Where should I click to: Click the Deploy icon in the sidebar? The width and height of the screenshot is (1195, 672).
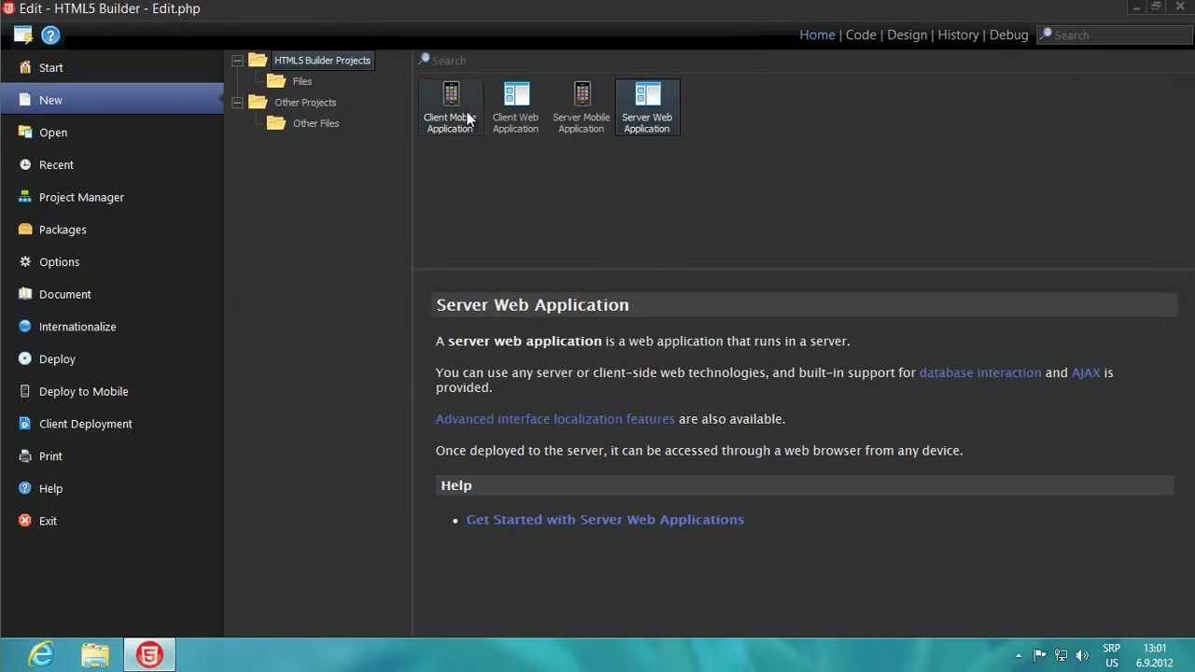click(x=25, y=358)
